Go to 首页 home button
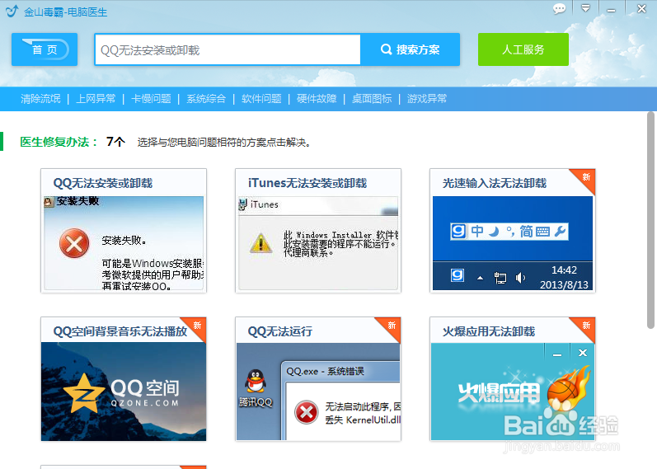This screenshot has width=657, height=469. tap(45, 49)
